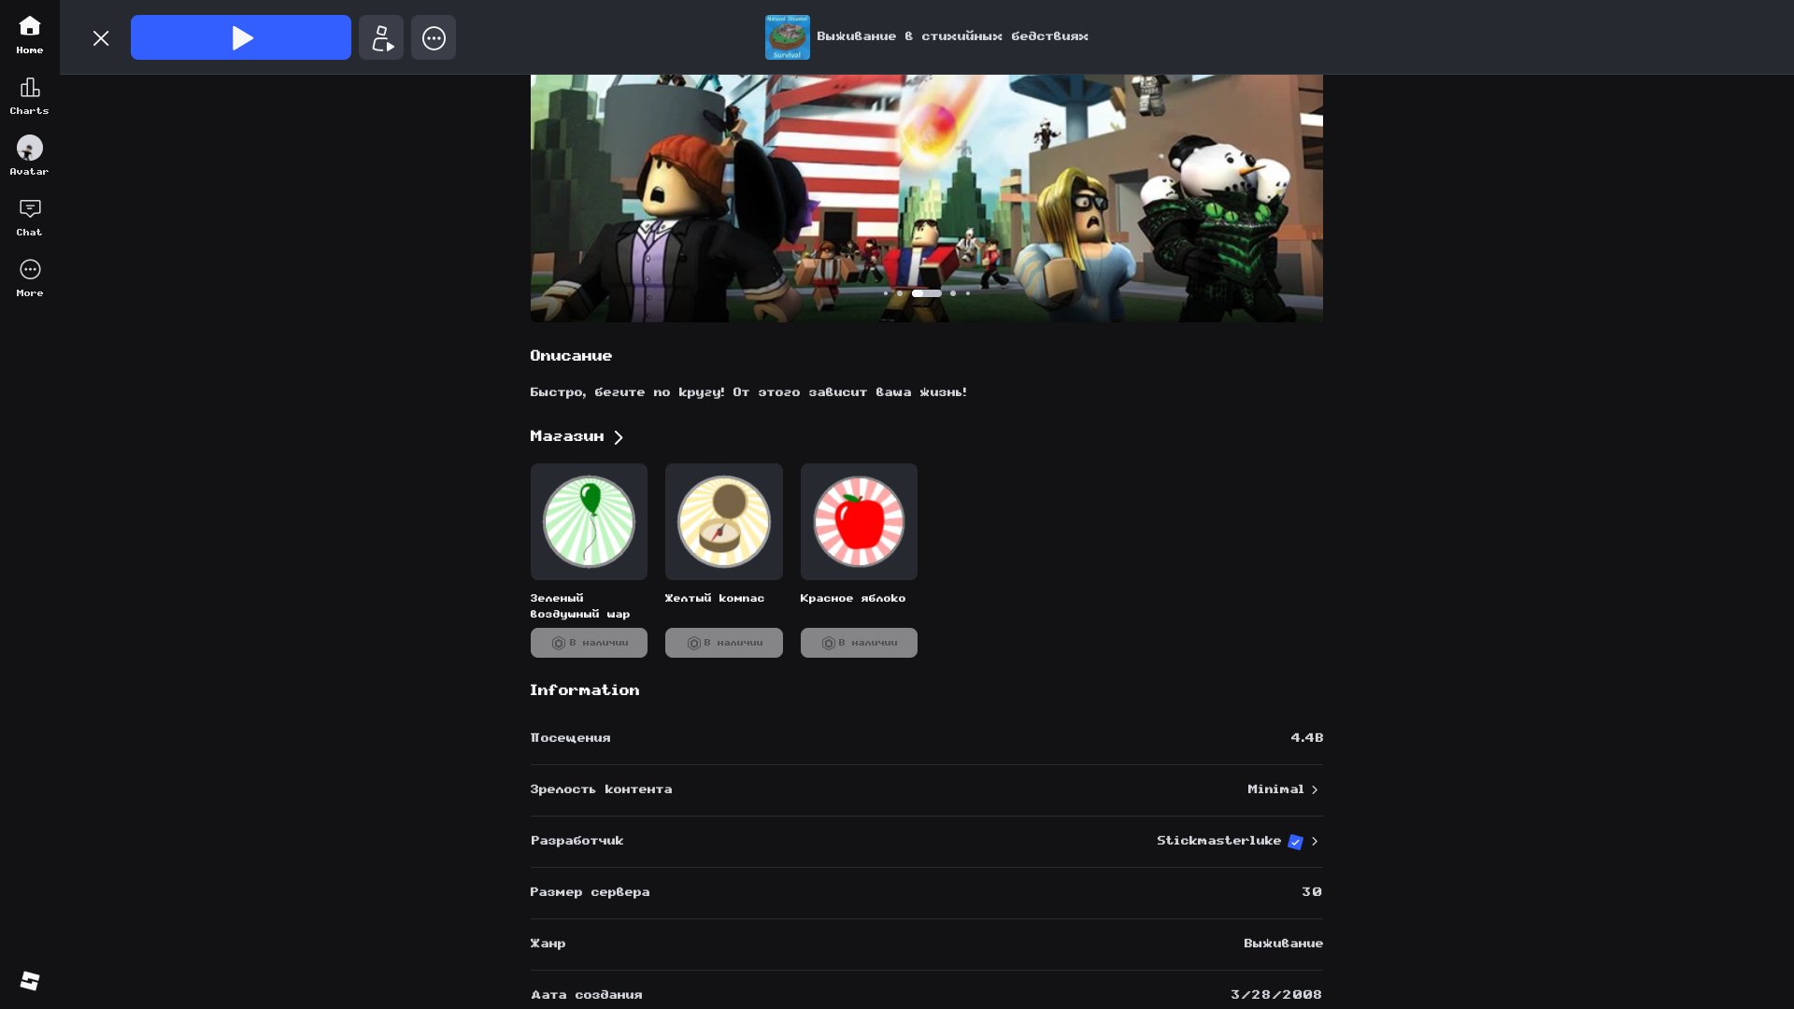Open the More sidebar menu
This screenshot has height=1009, width=1794.
click(30, 278)
